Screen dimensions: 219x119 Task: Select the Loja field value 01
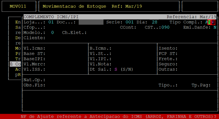(51, 22)
